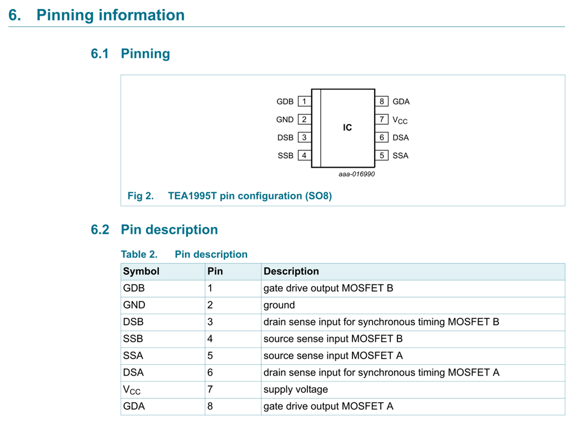This screenshot has height=426, width=577.
Task: Click the GND label in the pinout diagram
Action: tap(285, 119)
